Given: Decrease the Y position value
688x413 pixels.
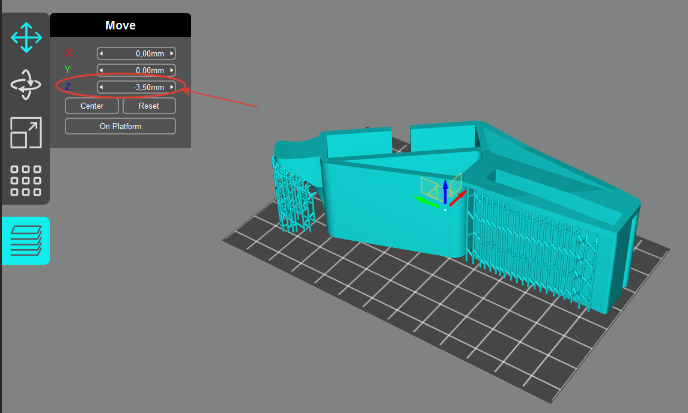Looking at the screenshot, I should (x=102, y=70).
